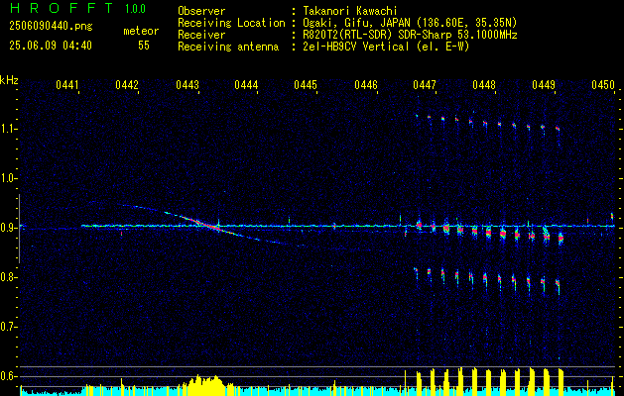
Task: Click time marker 0445
Action: point(306,84)
